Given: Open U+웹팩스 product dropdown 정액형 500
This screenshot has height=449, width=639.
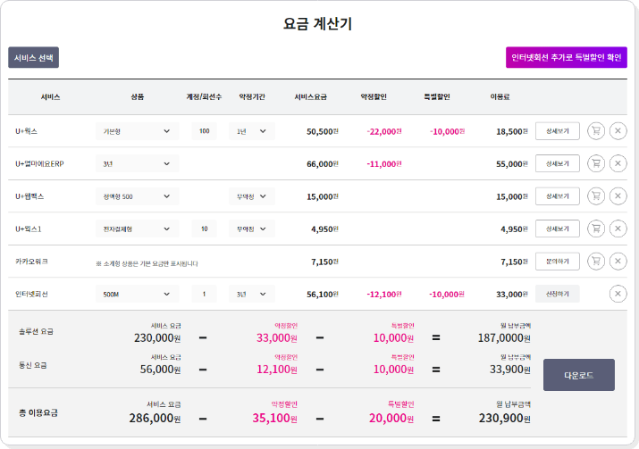Looking at the screenshot, I should point(137,196).
